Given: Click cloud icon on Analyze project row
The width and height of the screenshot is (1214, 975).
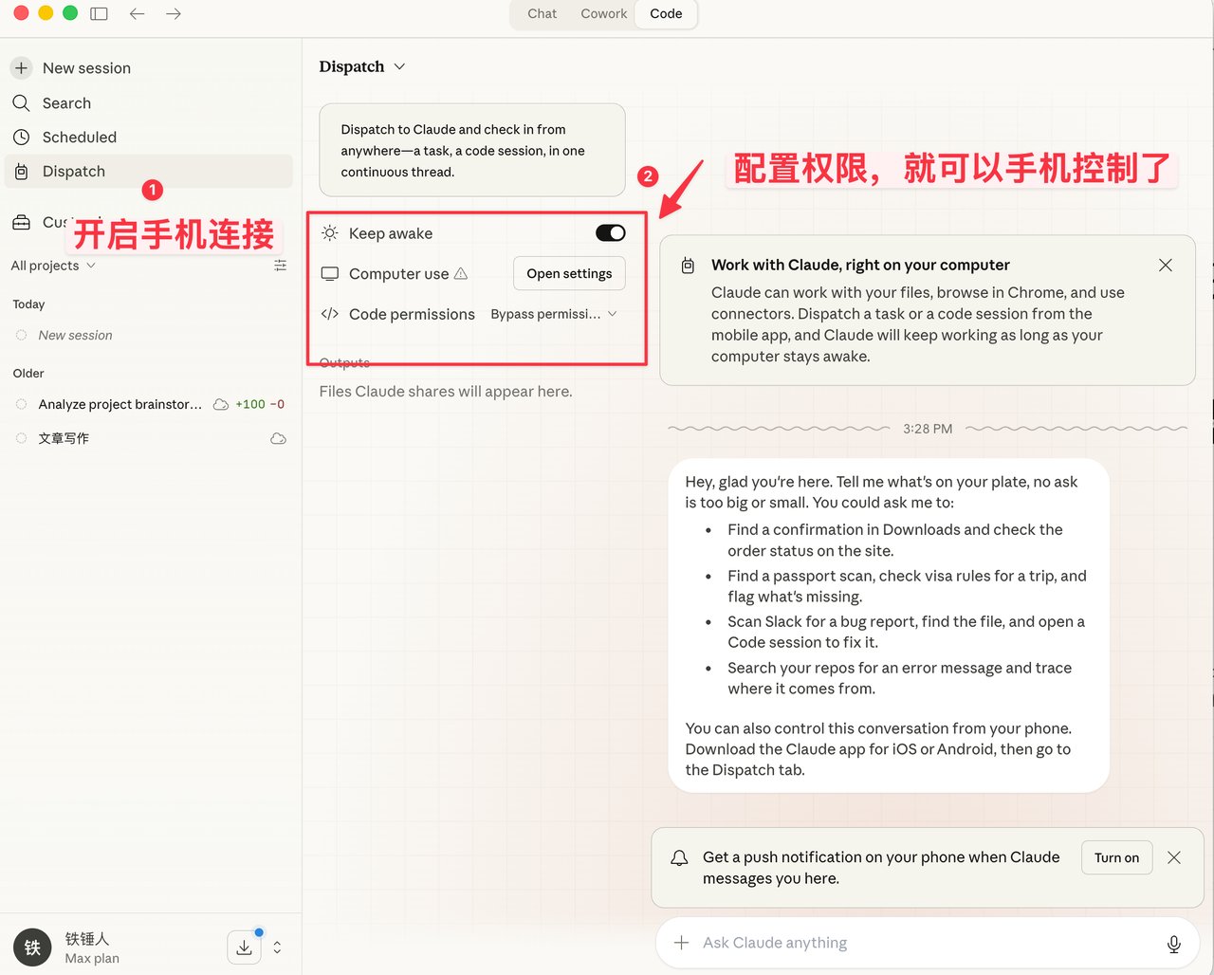Looking at the screenshot, I should (221, 404).
